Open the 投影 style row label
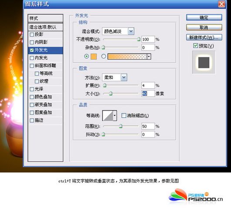The width and height of the screenshot is (231, 208). click(x=39, y=34)
